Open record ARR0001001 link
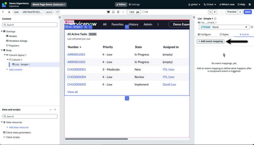 tap(76, 55)
